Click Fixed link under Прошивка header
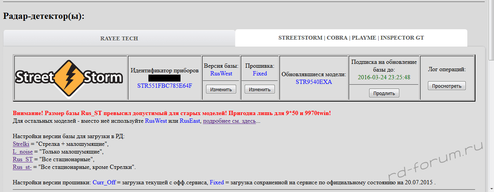494x192 pixels. coord(260,73)
